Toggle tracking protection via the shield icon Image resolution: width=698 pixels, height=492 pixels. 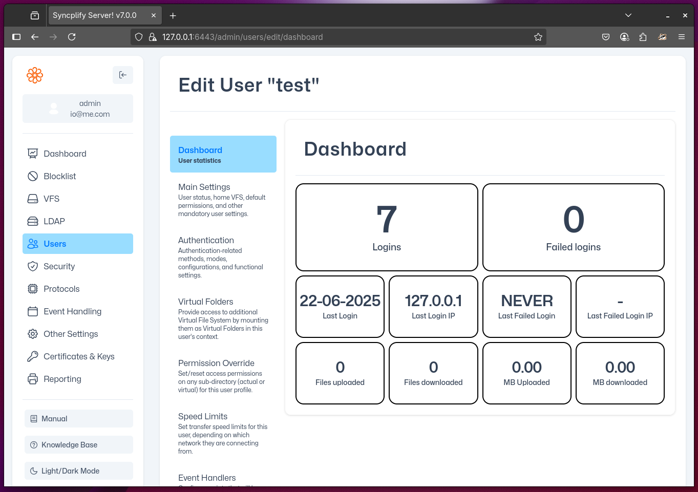(139, 37)
